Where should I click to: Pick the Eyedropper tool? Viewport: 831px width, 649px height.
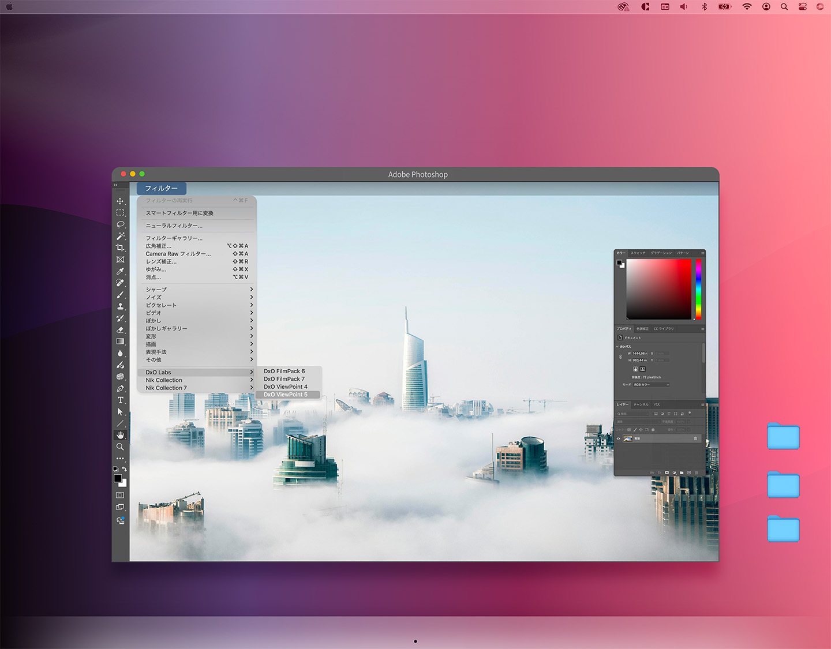[120, 271]
